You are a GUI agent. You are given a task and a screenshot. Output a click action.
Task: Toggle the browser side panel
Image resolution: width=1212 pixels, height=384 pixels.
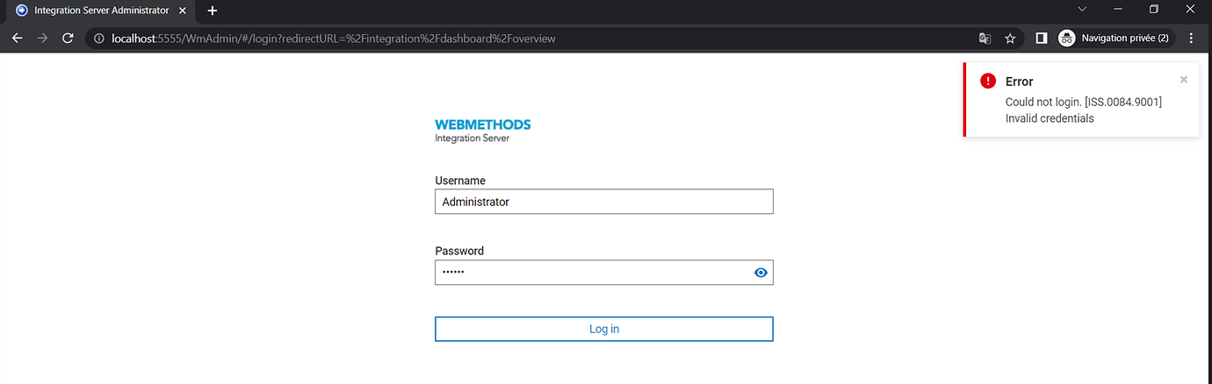coord(1041,39)
